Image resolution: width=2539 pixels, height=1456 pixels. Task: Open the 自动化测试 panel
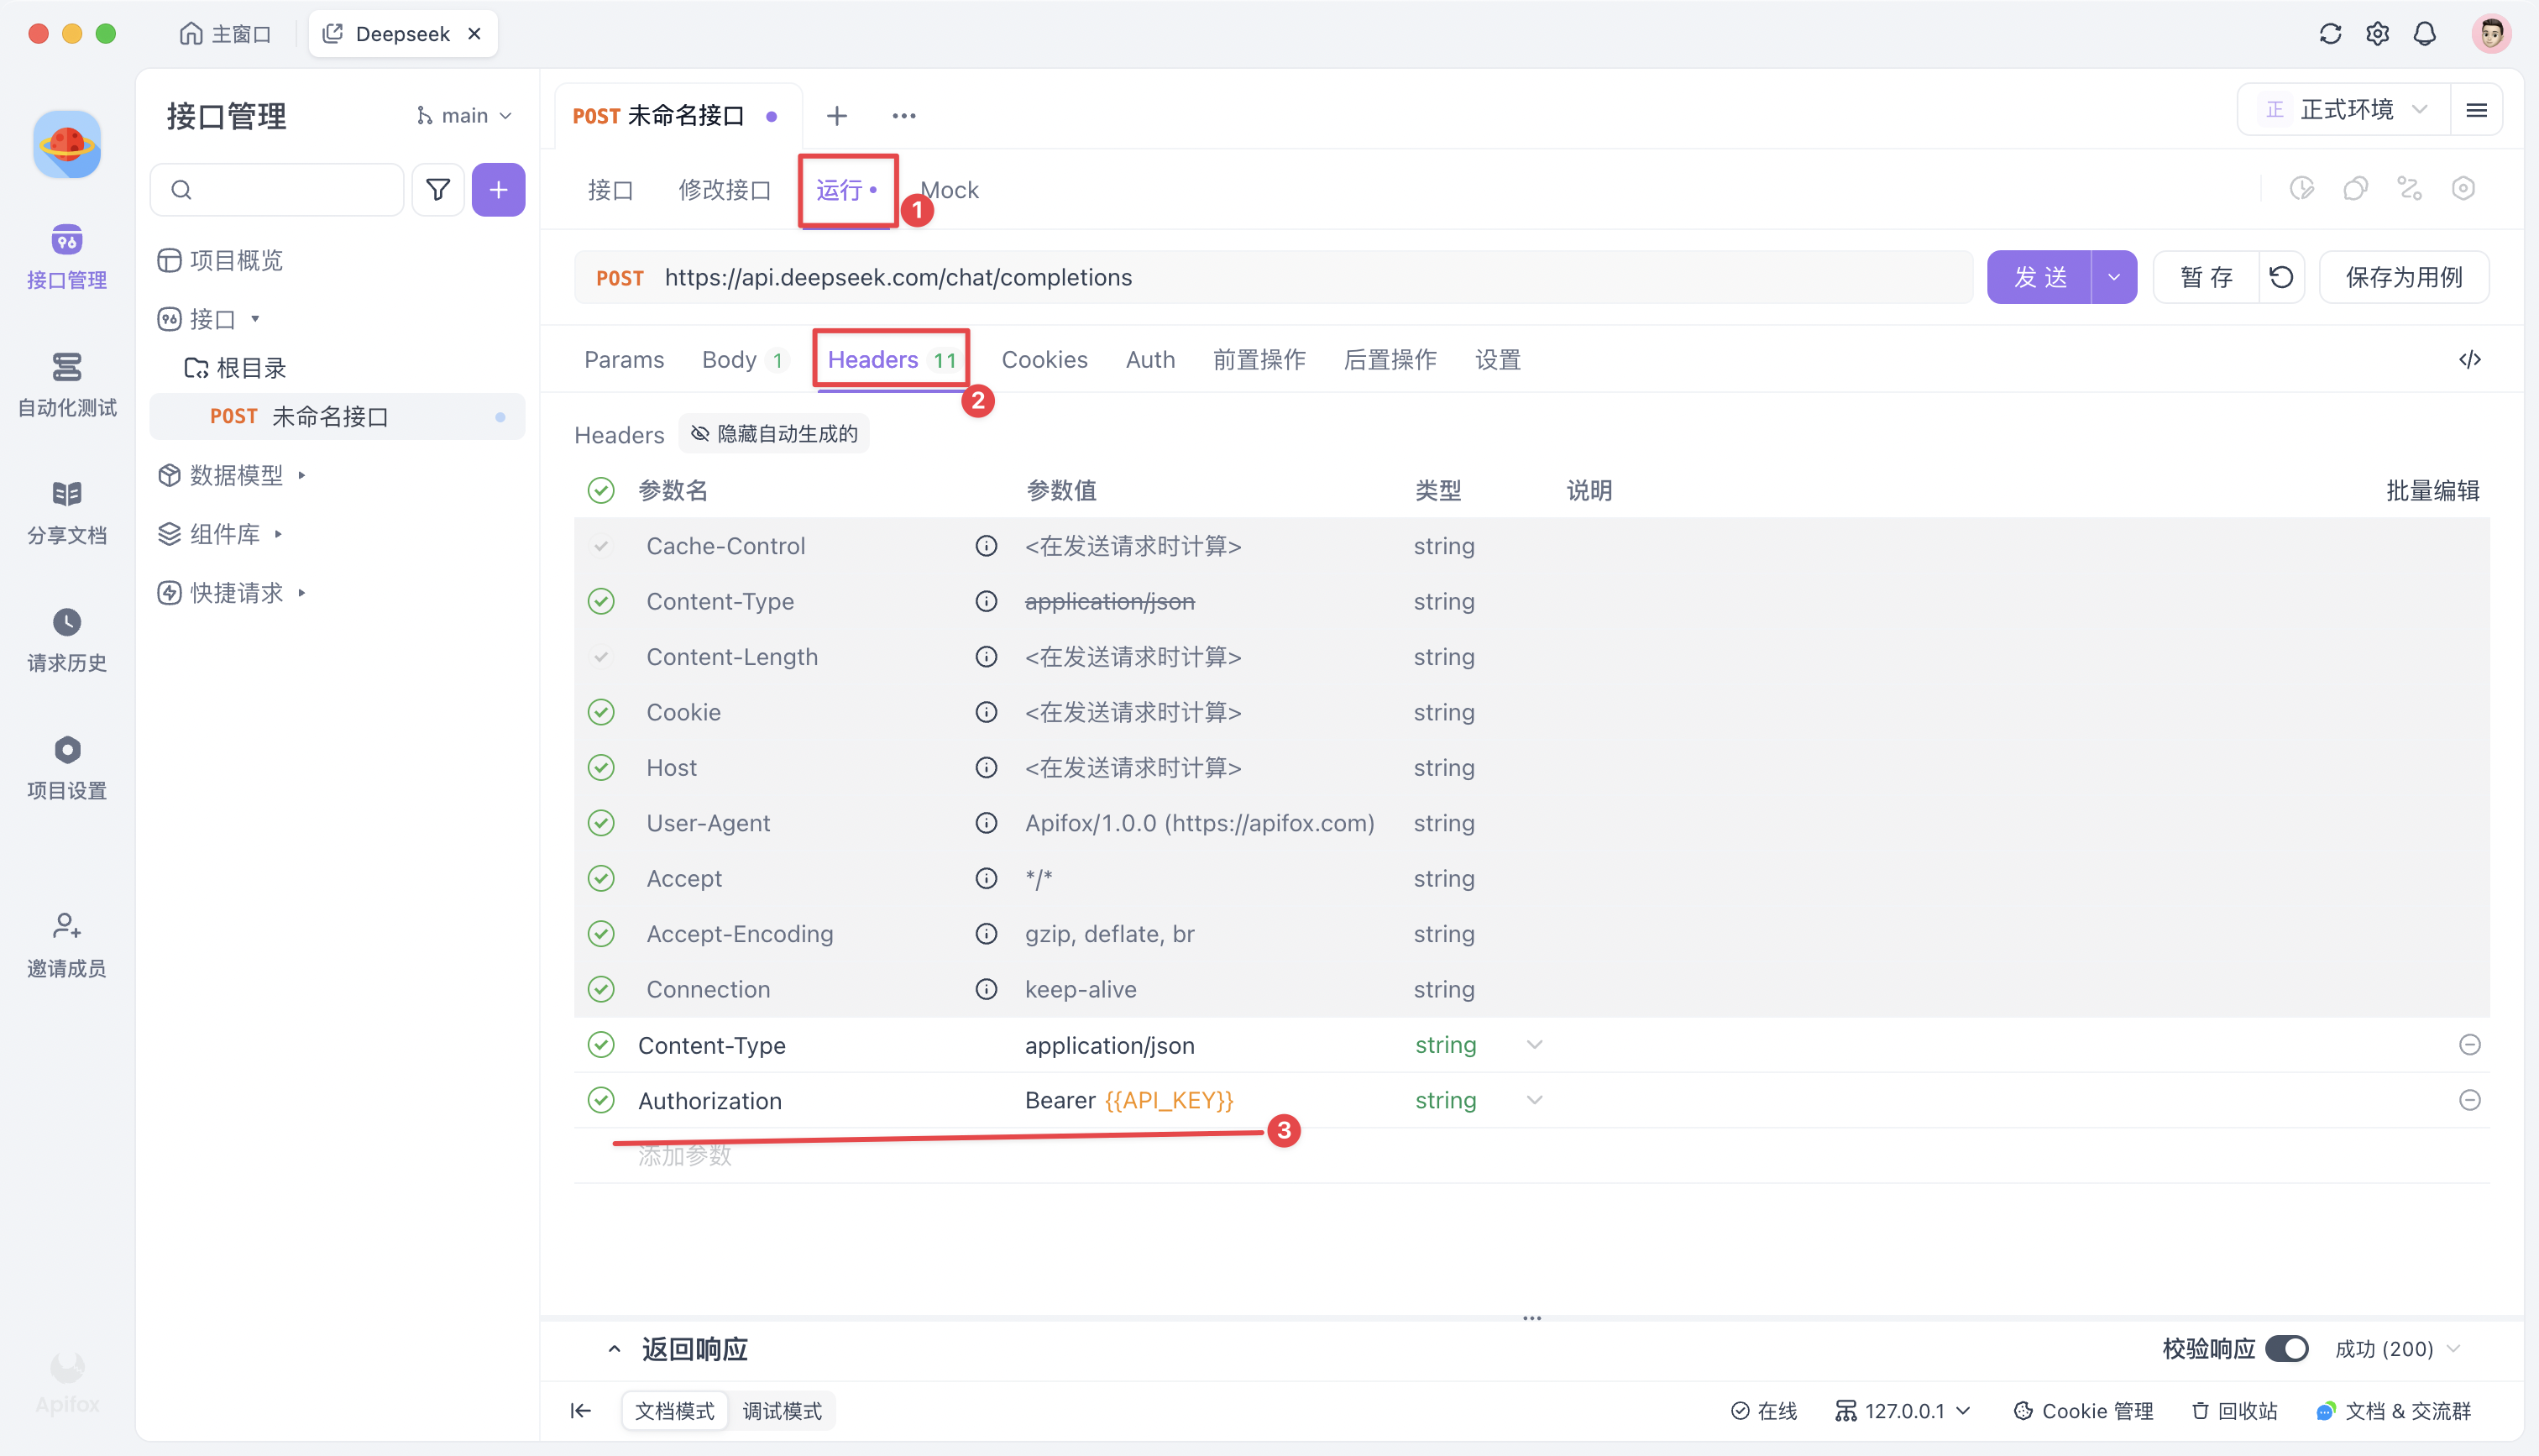[66, 385]
